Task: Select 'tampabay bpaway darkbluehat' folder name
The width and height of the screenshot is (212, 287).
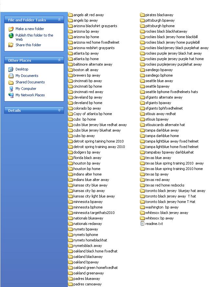Action: point(170,152)
